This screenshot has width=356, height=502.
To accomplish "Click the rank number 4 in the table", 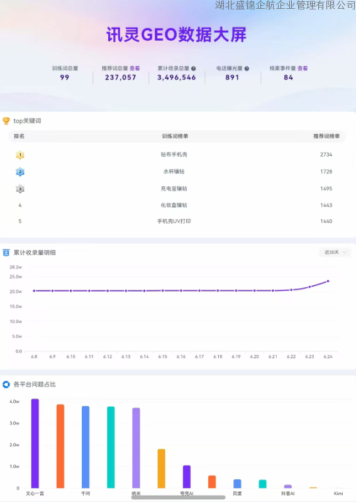I will point(20,205).
